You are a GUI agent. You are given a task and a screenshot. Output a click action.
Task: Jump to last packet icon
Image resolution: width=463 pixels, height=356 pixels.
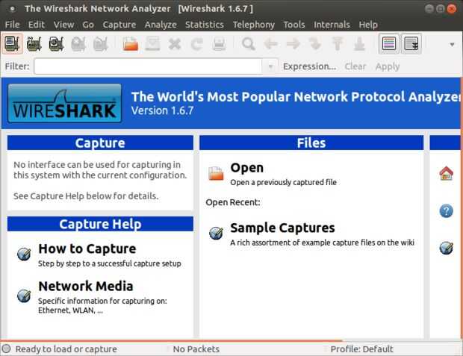[x=359, y=44]
